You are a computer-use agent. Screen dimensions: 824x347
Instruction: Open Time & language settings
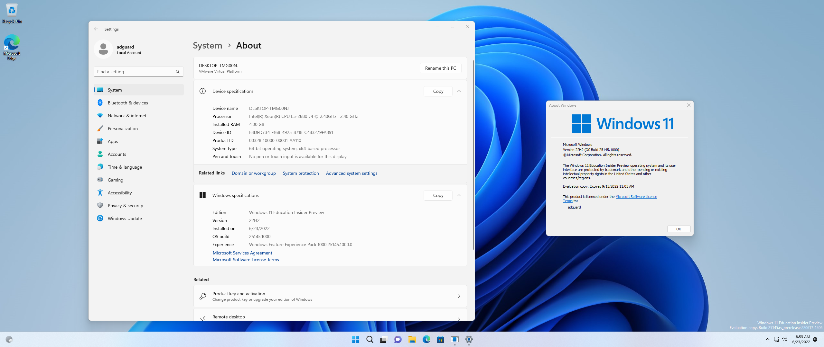pos(139,167)
